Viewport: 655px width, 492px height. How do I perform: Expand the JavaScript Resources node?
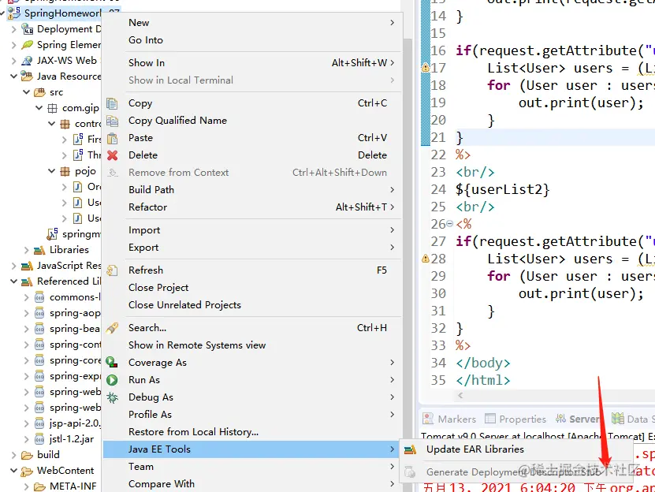click(x=13, y=266)
